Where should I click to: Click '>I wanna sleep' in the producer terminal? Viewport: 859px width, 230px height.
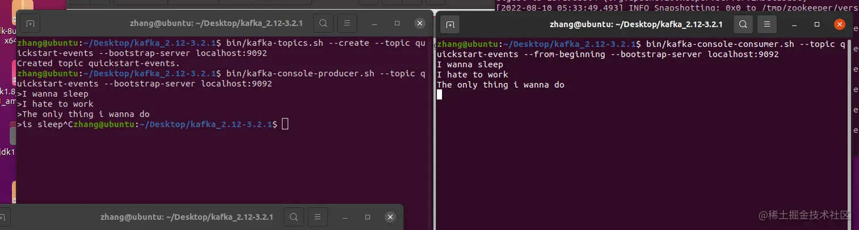[x=53, y=94]
